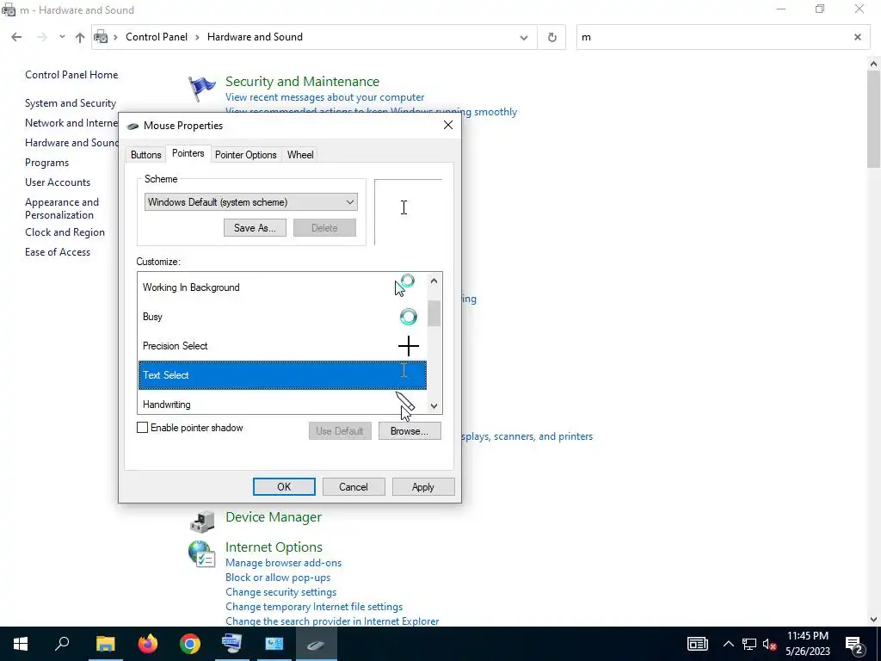Select the Handwriting row
This screenshot has height=661, width=881.
(282, 404)
